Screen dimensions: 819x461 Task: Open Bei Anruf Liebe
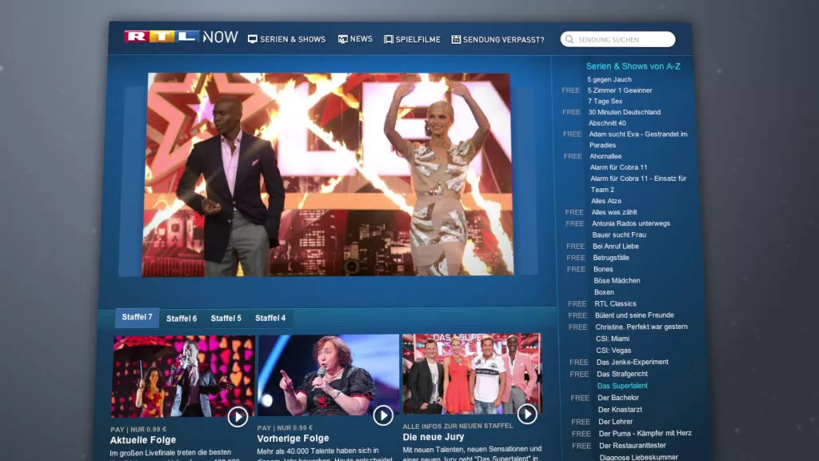[x=616, y=247]
